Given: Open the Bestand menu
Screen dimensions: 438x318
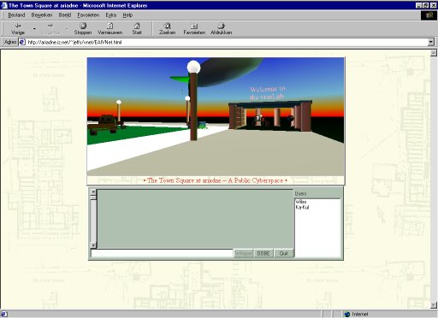Looking at the screenshot, I should pos(16,15).
